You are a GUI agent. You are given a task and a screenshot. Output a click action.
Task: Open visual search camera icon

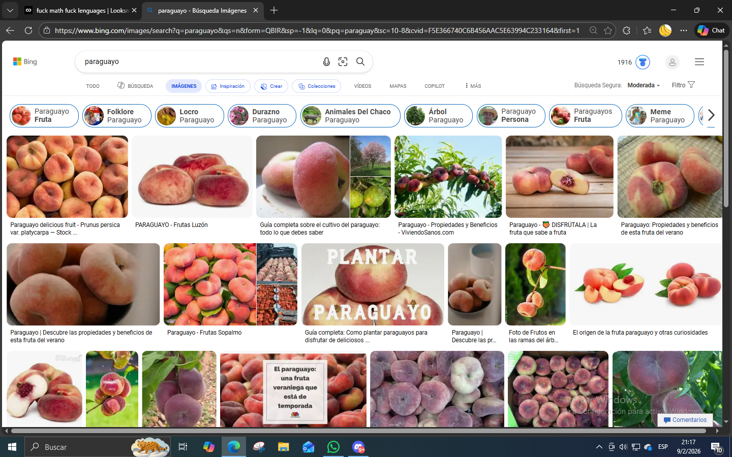(x=343, y=61)
